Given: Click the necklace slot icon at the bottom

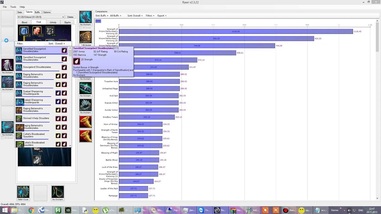Looking at the screenshot, I should coord(57,192).
